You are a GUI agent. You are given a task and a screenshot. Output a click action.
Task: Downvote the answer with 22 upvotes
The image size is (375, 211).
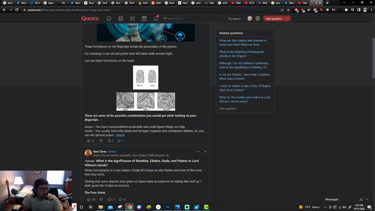(x=101, y=141)
